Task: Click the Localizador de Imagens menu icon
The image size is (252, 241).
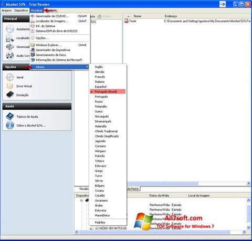Action: coord(33,21)
